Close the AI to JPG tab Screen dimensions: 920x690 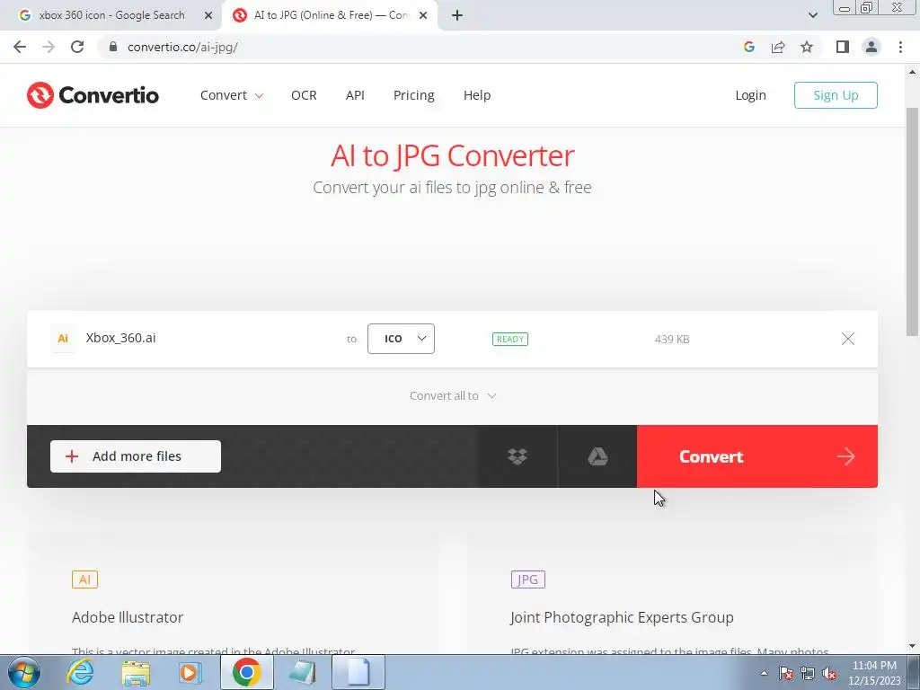(423, 15)
